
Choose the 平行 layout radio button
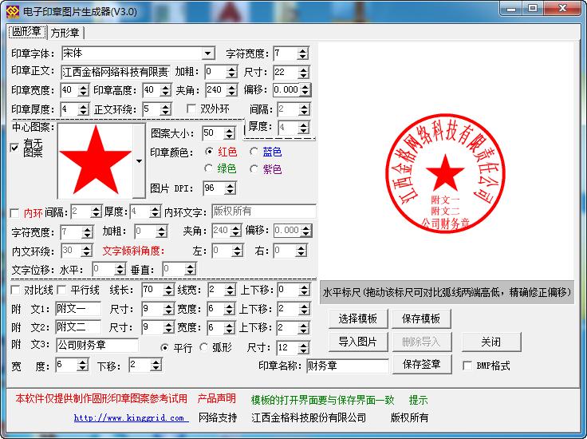(x=164, y=347)
